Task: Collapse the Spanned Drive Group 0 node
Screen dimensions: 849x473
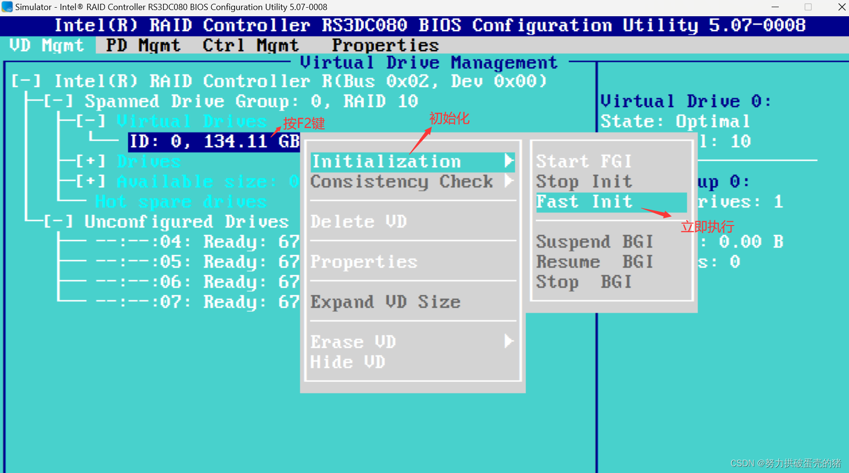Action: 58,101
